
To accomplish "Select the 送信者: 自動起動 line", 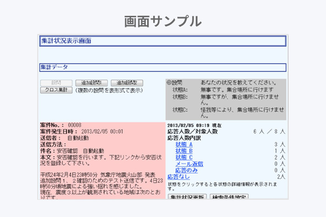I will (x=64, y=138).
